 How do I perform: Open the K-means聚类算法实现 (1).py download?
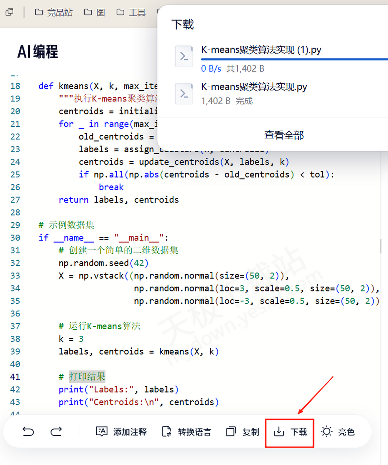[x=261, y=50]
